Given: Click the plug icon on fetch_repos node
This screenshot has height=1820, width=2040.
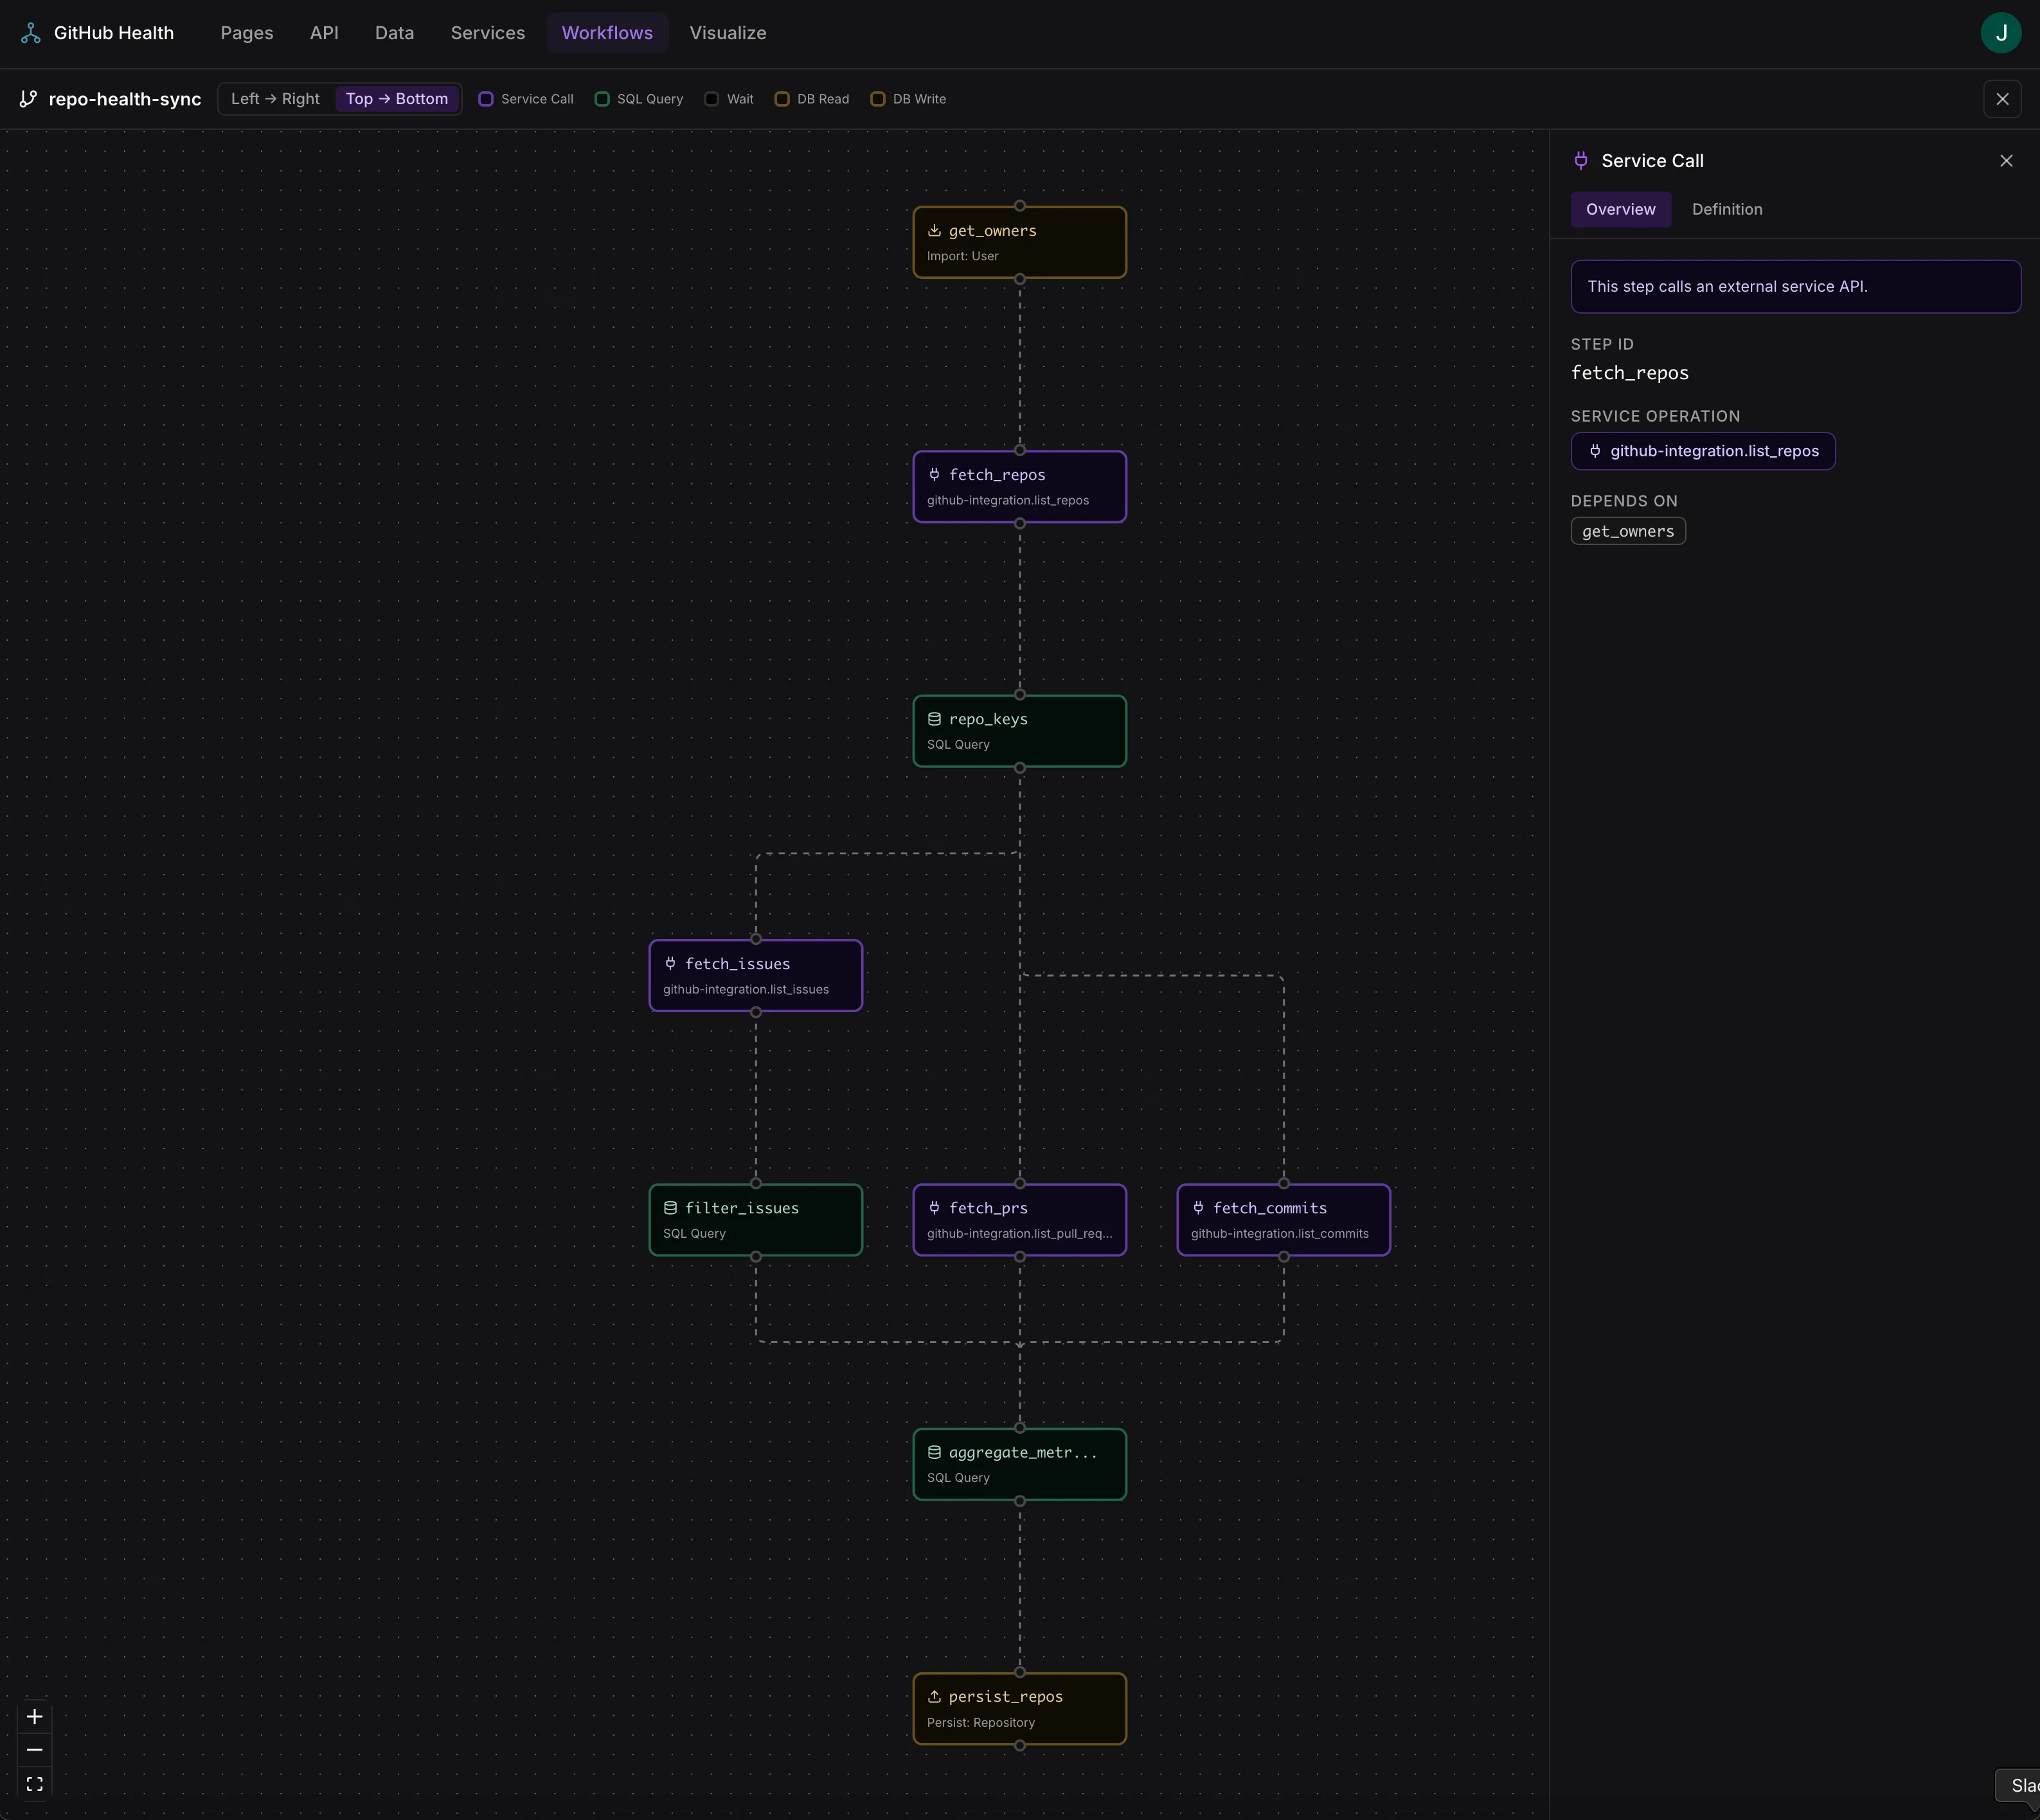Looking at the screenshot, I should coord(934,475).
